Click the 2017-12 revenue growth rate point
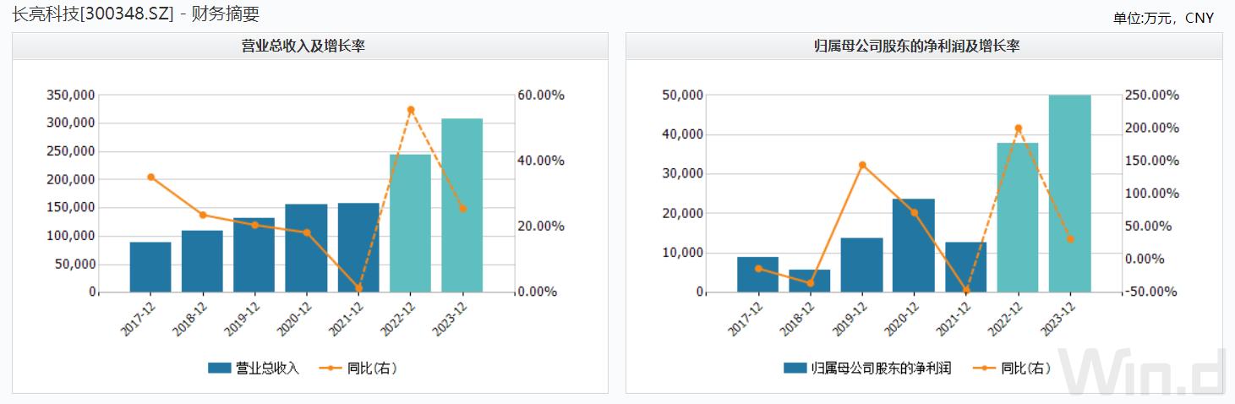1235x404 pixels. click(150, 177)
